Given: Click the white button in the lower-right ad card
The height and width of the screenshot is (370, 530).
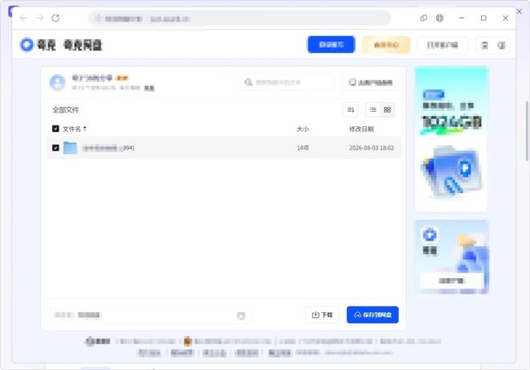Looking at the screenshot, I should (451, 281).
